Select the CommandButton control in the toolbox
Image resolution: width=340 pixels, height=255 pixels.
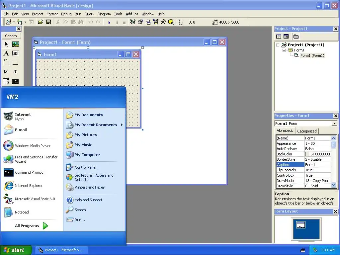15,63
